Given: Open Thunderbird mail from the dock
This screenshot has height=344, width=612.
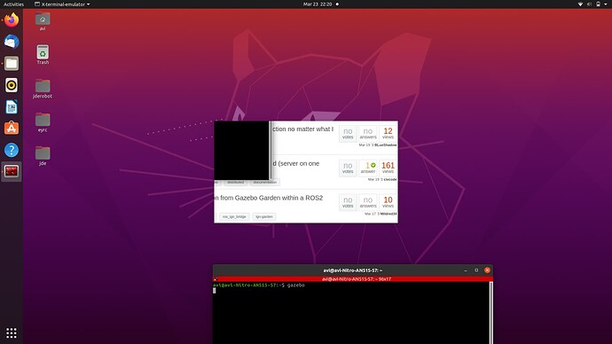Looking at the screenshot, I should tap(12, 42).
